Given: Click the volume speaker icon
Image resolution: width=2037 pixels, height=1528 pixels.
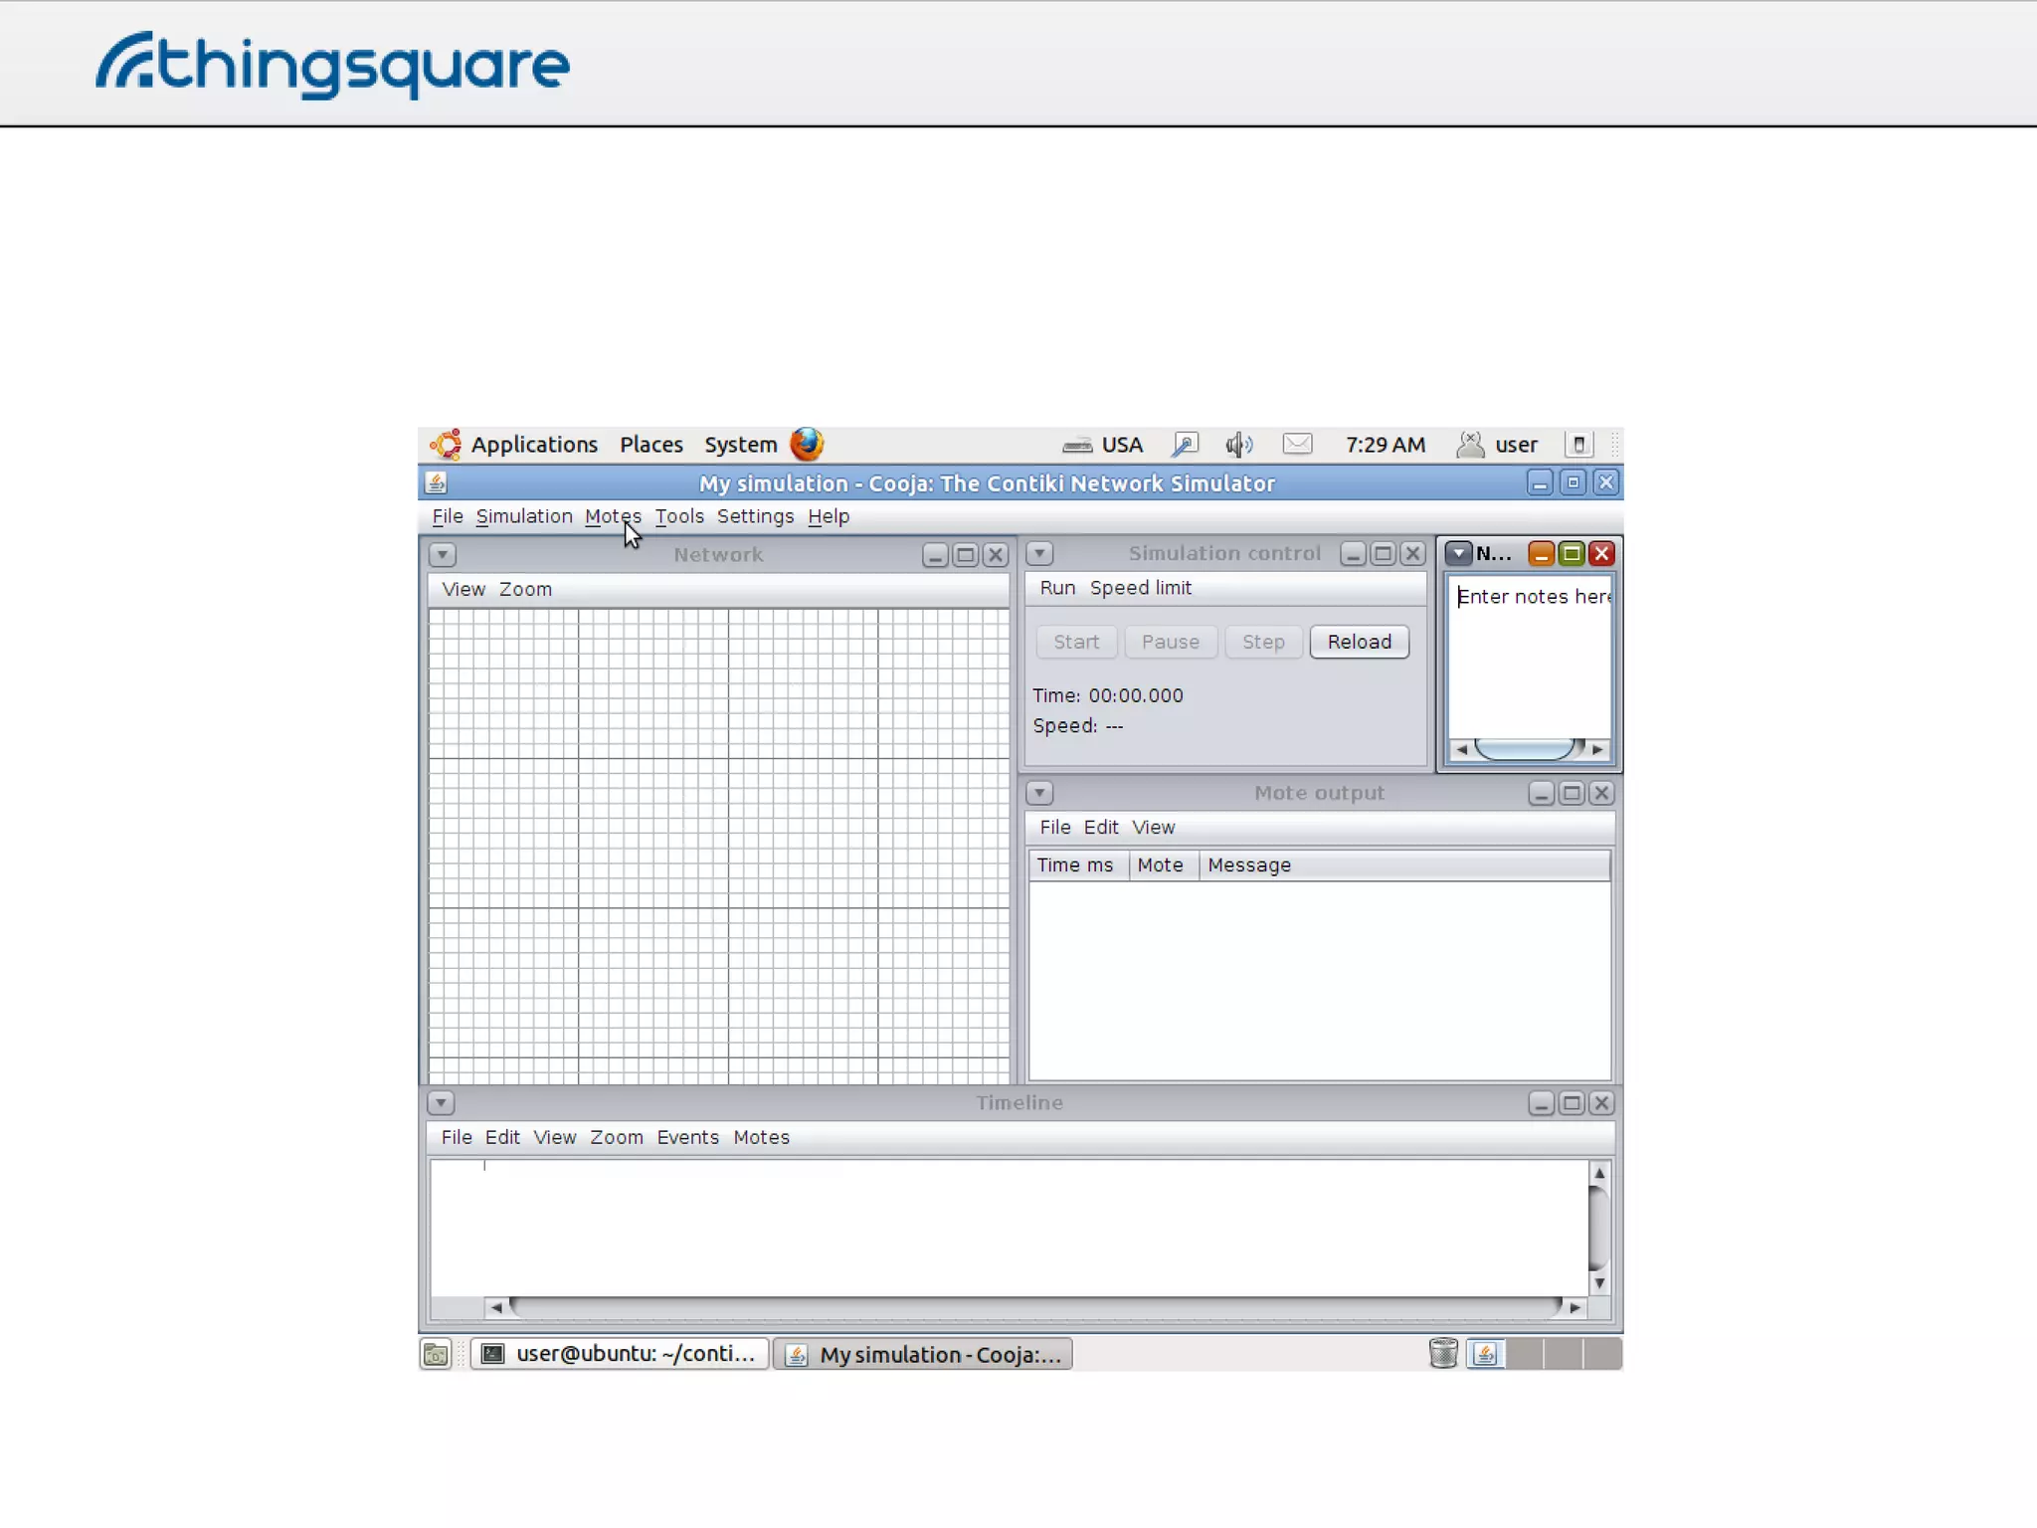Looking at the screenshot, I should click(x=1238, y=445).
